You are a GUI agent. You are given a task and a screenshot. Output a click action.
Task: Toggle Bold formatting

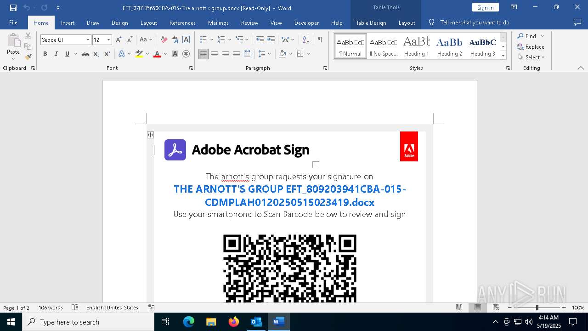45,54
